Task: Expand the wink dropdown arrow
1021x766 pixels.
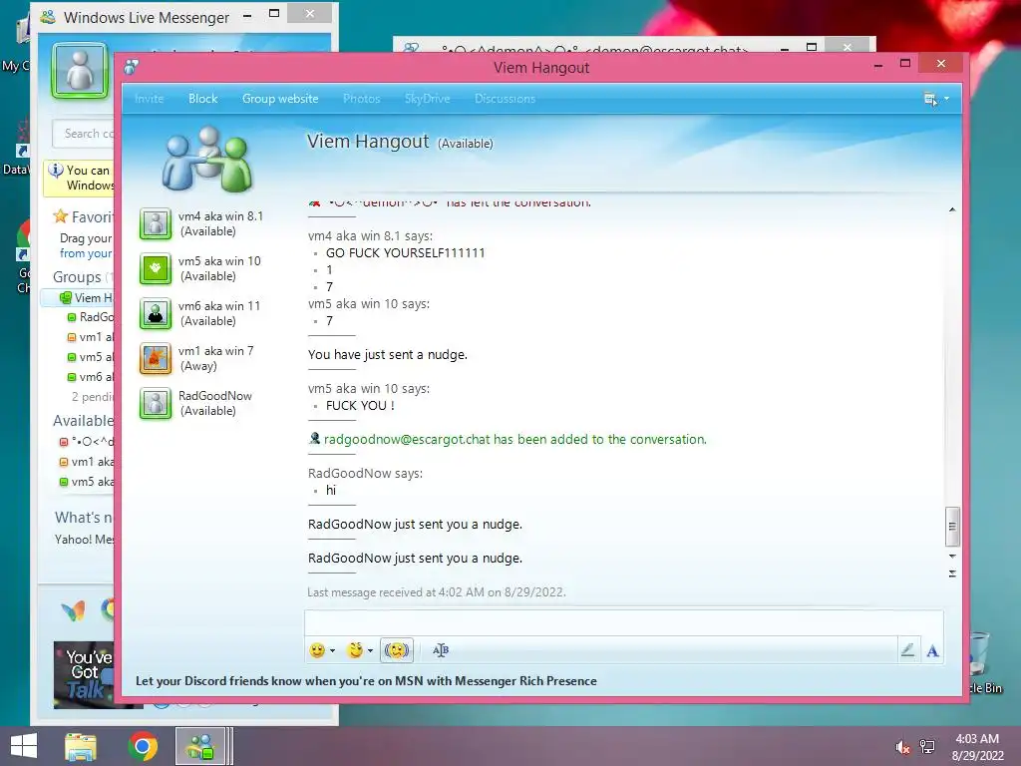Action: pos(370,650)
